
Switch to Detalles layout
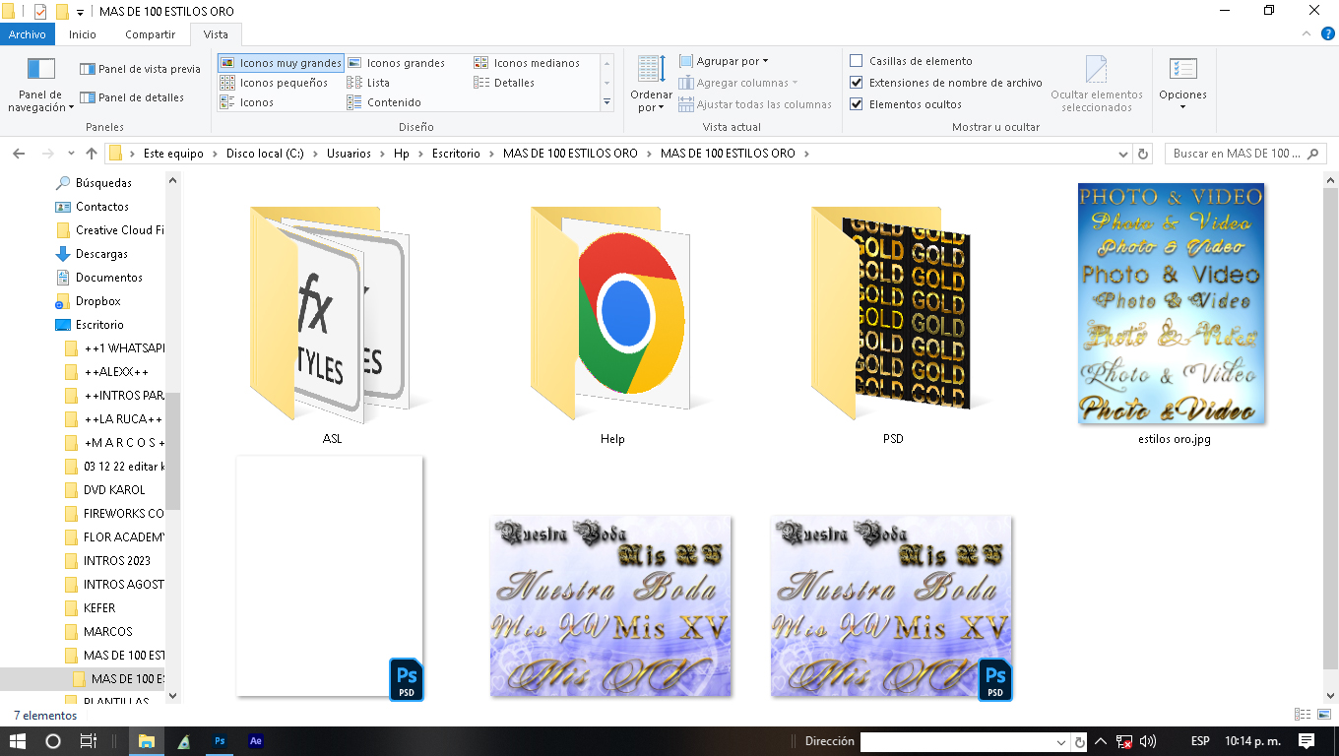(x=504, y=83)
